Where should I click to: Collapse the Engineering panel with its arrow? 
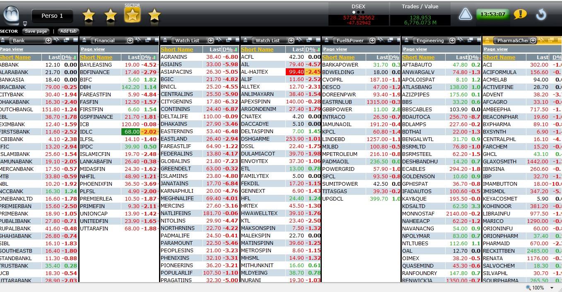coord(407,41)
